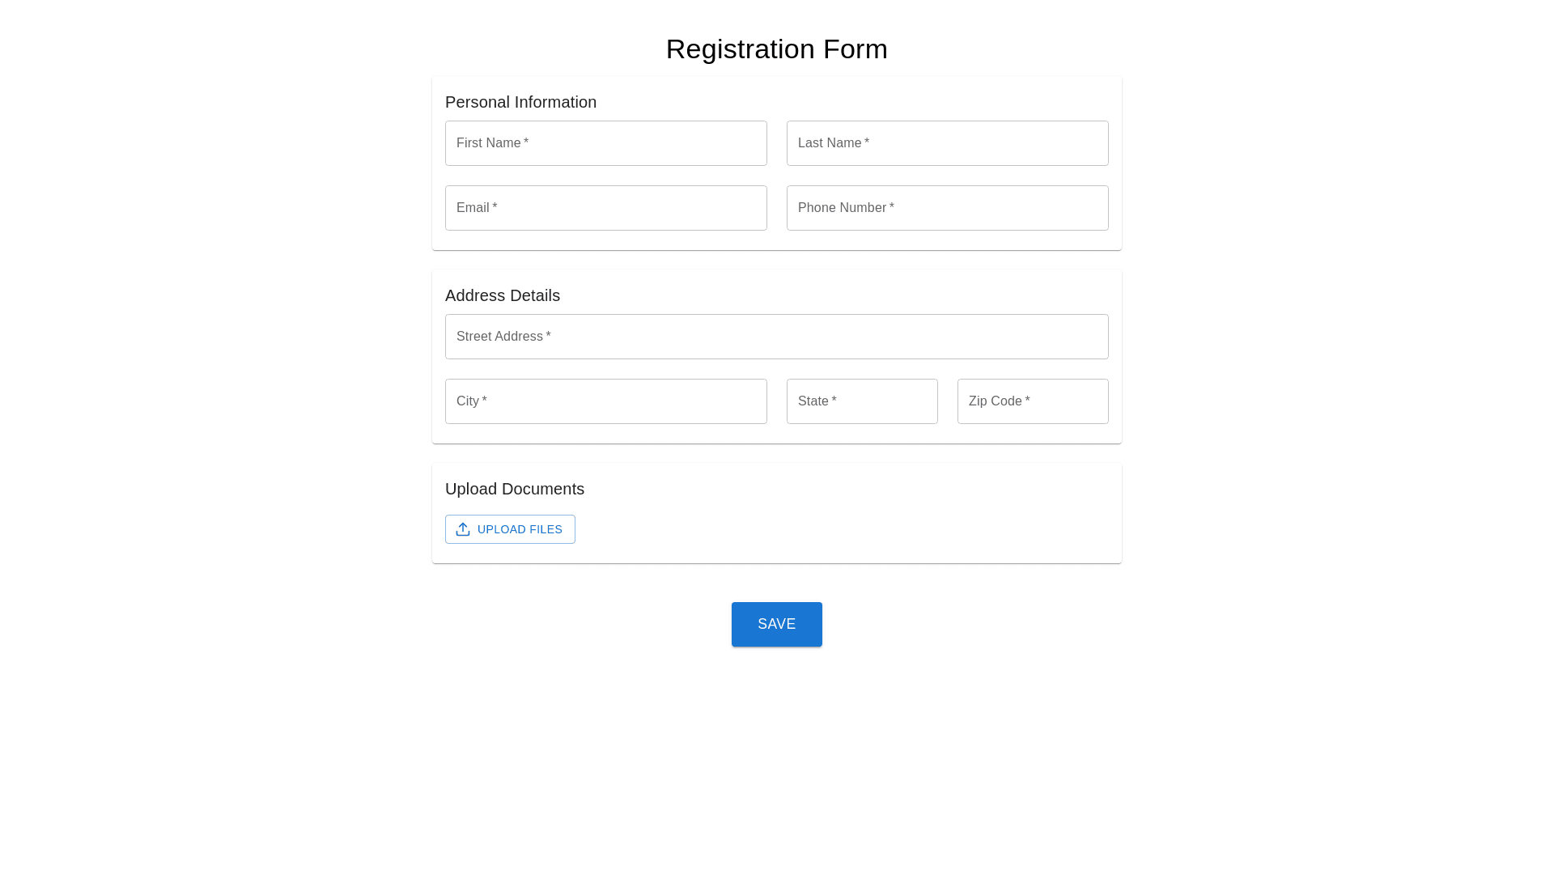This screenshot has width=1554, height=874.
Task: Click the asterisk beside First Name
Action: tap(526, 142)
